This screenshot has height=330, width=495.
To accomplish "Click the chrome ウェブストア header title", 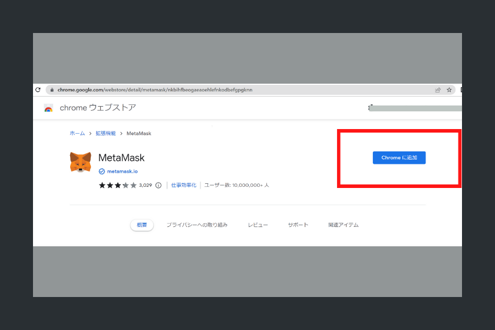I will click(x=98, y=108).
